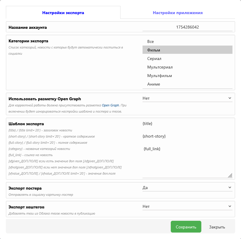Click the Сохранить button

(x=186, y=227)
